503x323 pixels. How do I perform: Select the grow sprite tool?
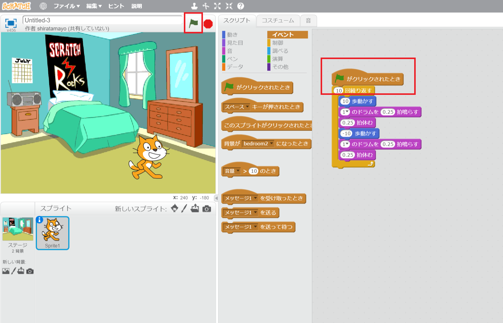[x=218, y=6]
